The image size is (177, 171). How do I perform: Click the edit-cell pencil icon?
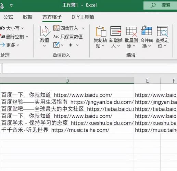point(56,45)
